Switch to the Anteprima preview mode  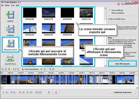pos(10,30)
